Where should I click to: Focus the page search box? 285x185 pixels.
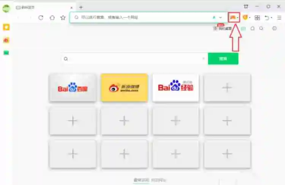pos(134,59)
